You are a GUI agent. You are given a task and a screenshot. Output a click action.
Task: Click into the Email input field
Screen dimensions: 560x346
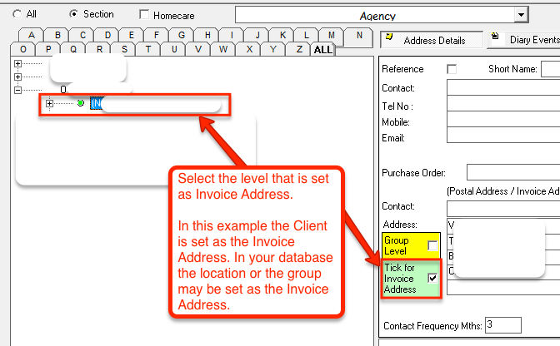pyautogui.click(x=502, y=136)
